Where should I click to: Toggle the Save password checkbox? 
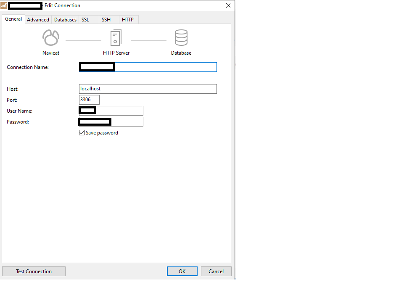coord(82,133)
